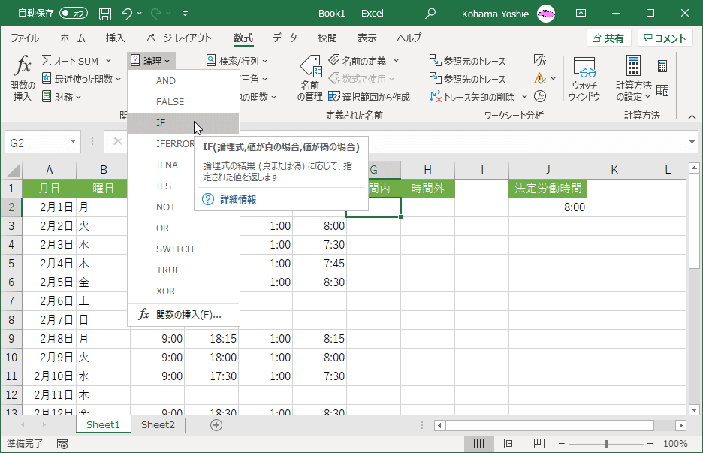Click the Select All corner triangle
The image size is (703, 453).
click(x=14, y=170)
